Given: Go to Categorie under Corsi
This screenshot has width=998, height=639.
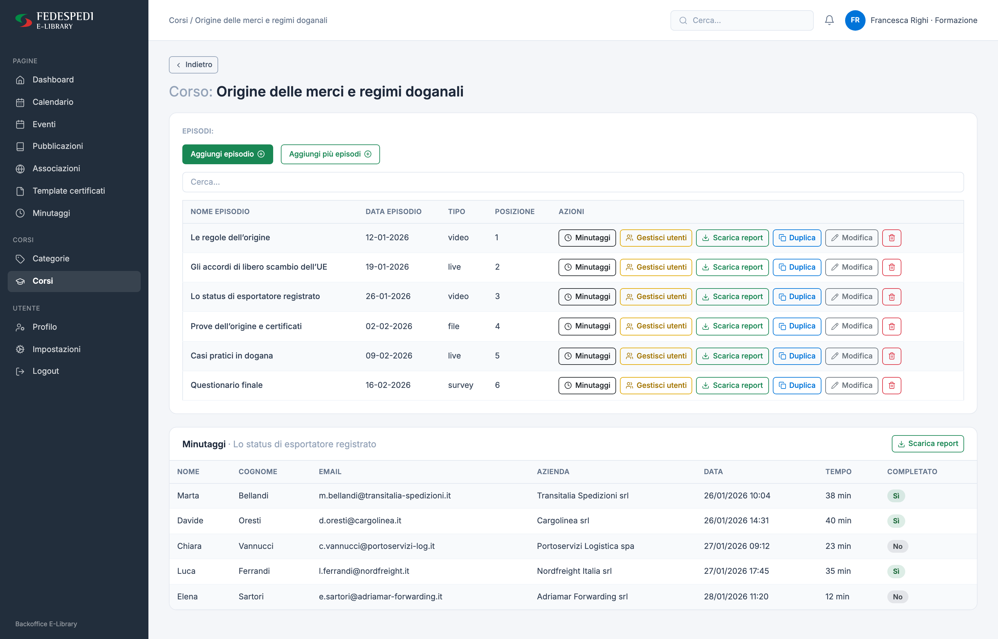Looking at the screenshot, I should [74, 258].
